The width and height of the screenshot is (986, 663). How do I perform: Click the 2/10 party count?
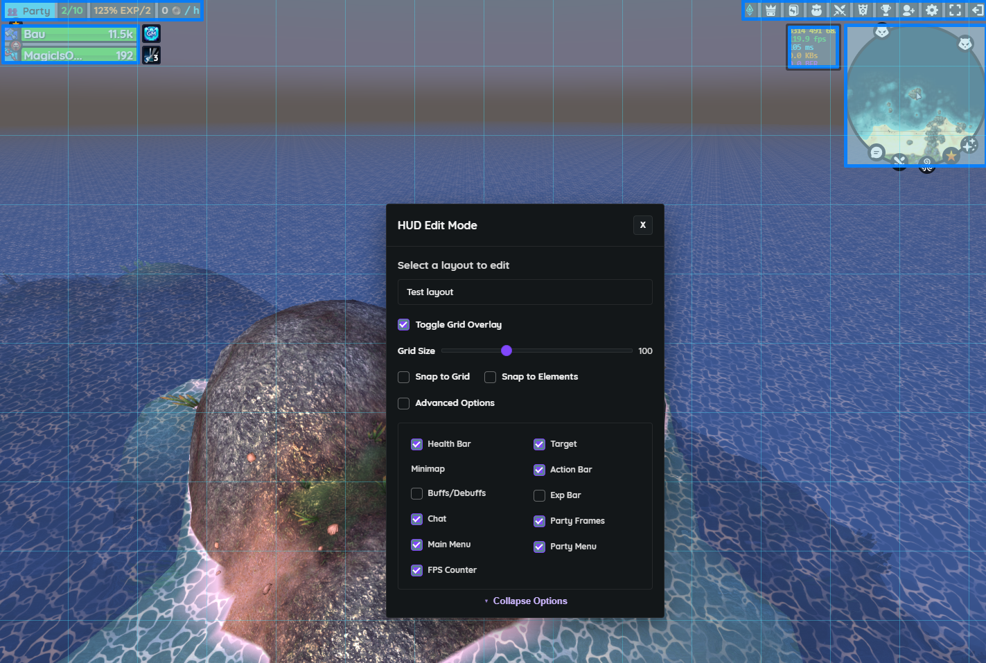pos(72,10)
